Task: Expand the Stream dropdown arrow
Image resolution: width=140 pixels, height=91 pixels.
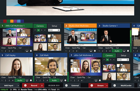Action: (x=107, y=85)
